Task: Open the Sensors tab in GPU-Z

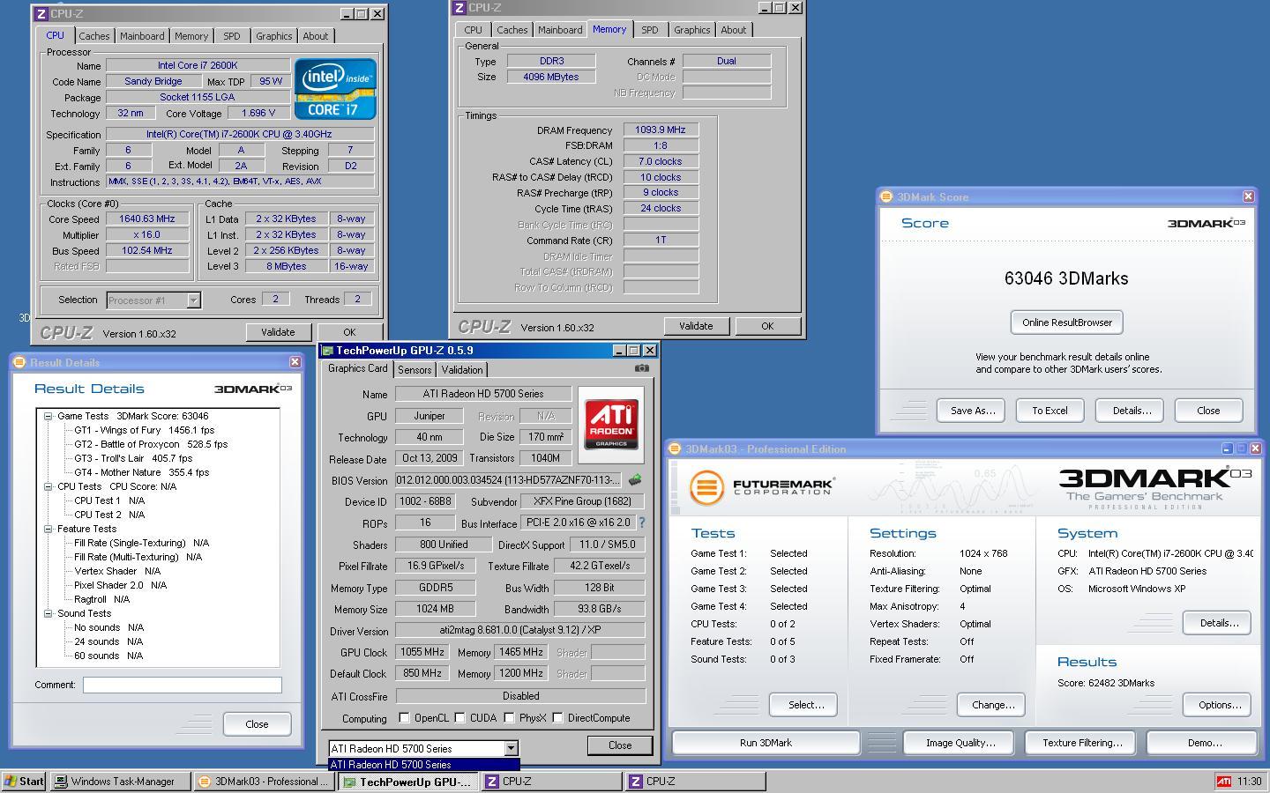Action: (x=415, y=370)
